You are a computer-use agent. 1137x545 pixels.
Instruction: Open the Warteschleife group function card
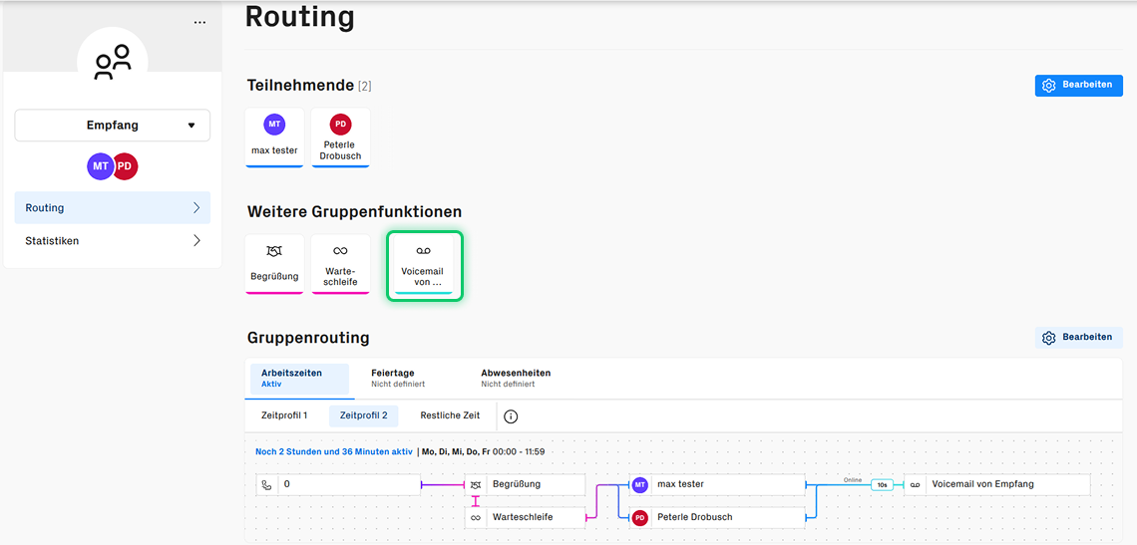point(341,264)
